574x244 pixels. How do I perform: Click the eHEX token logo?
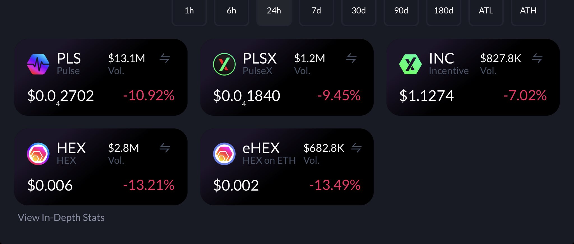(x=224, y=154)
